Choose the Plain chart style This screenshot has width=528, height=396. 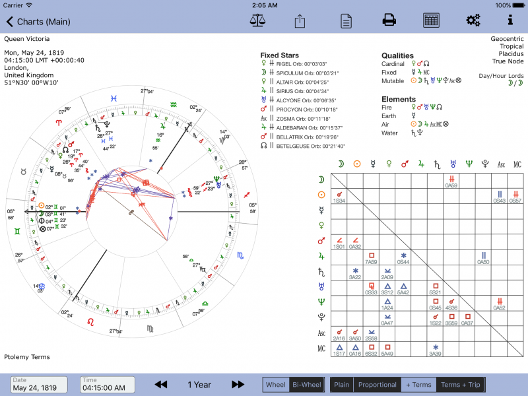(x=342, y=385)
